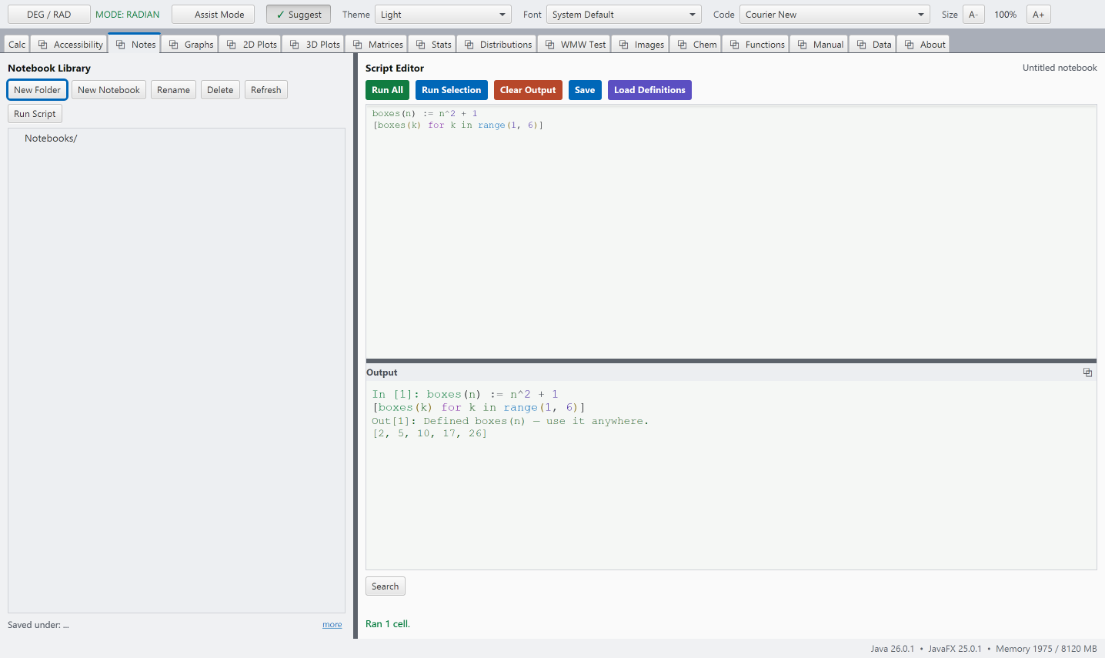Click the 'Untitled notebook' label
The image size is (1105, 658).
(x=1060, y=68)
